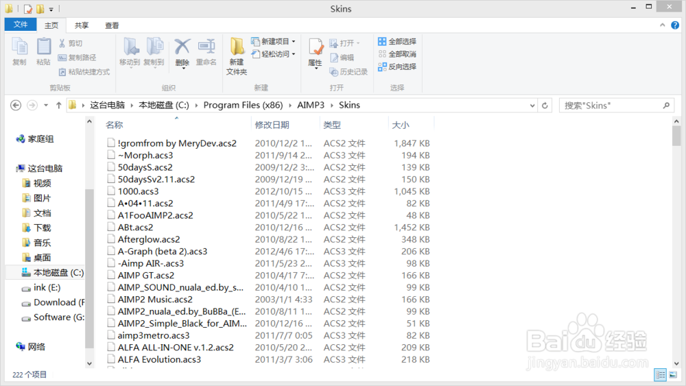686x386 pixels.
Task: Open the quick access toolbar customize dropdown
Action: point(51,9)
